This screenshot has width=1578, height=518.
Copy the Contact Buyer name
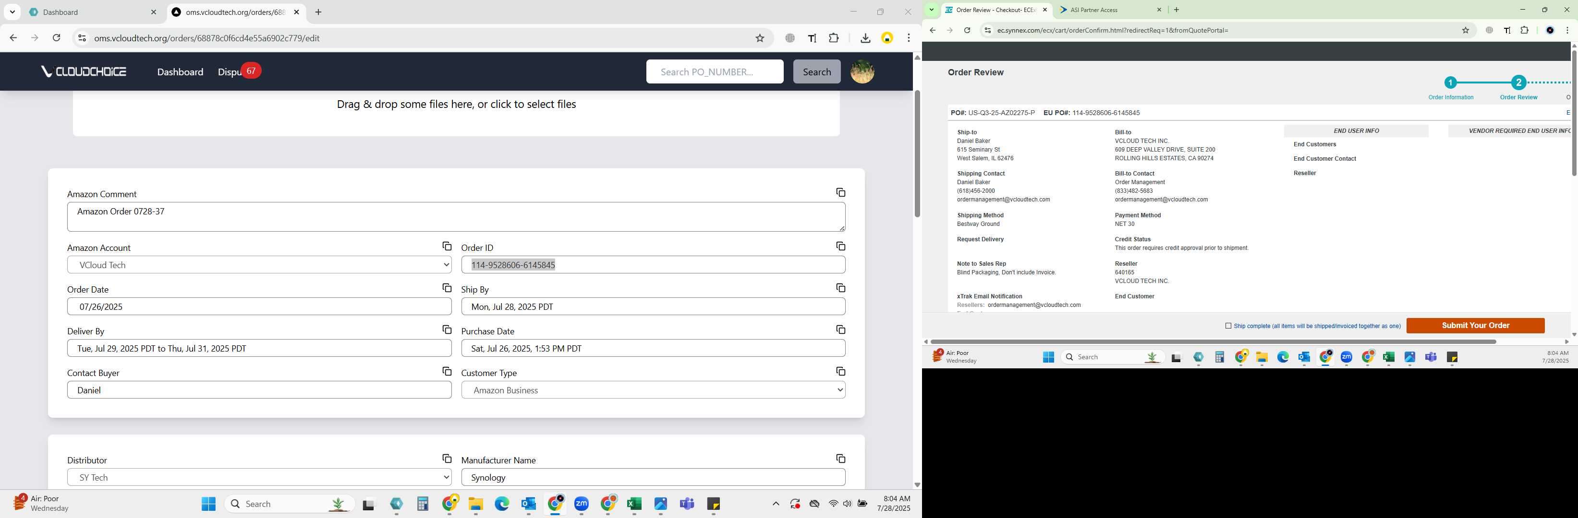[x=447, y=371]
